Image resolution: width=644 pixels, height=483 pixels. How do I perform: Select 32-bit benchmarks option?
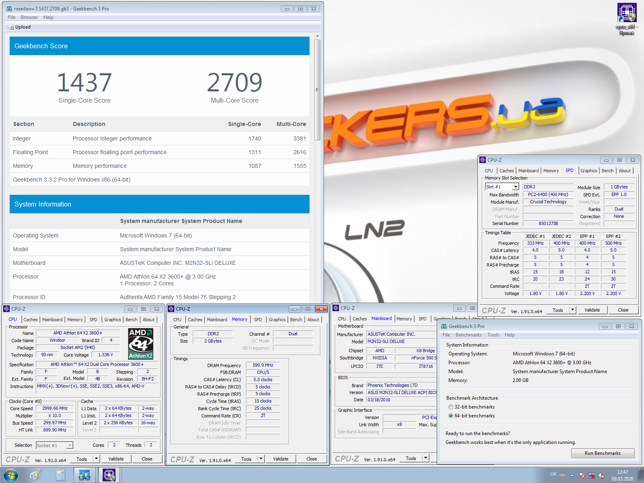click(x=451, y=407)
